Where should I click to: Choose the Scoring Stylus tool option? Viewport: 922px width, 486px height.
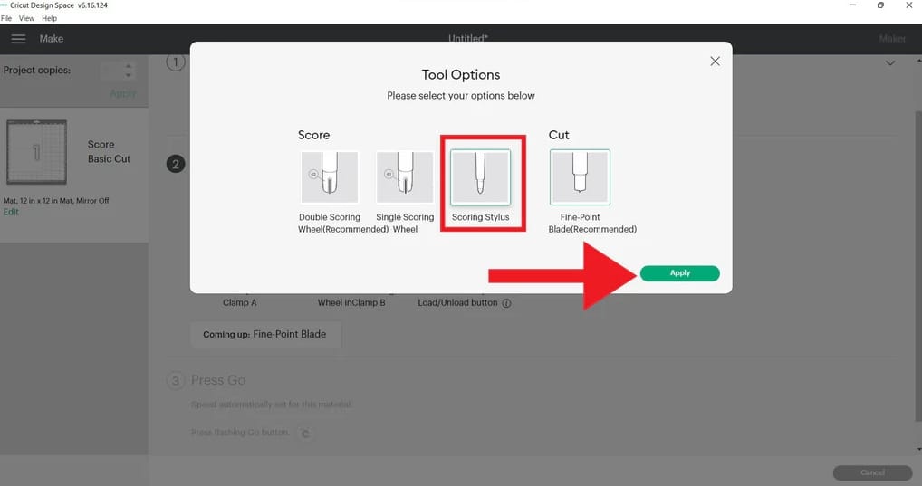tap(481, 177)
